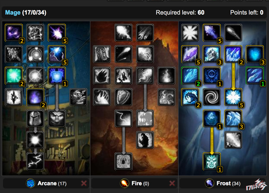Click the Frost snowflake talent at top left
269x193 pixels.
190,33
